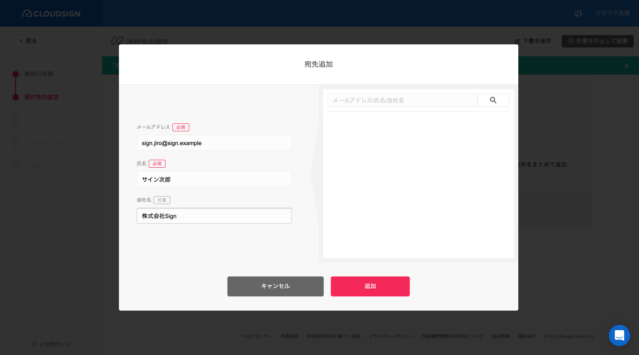Dismiss the green notification banner

626,66
